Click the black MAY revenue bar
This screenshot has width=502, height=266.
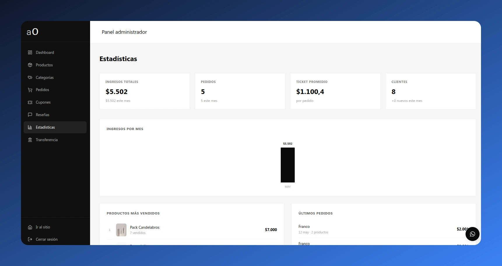pos(288,165)
